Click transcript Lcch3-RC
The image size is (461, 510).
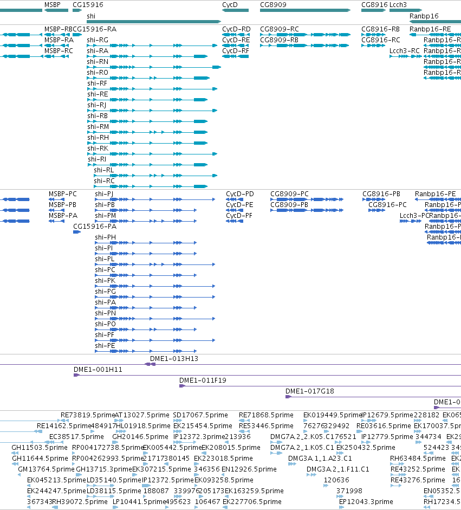coord(406,56)
